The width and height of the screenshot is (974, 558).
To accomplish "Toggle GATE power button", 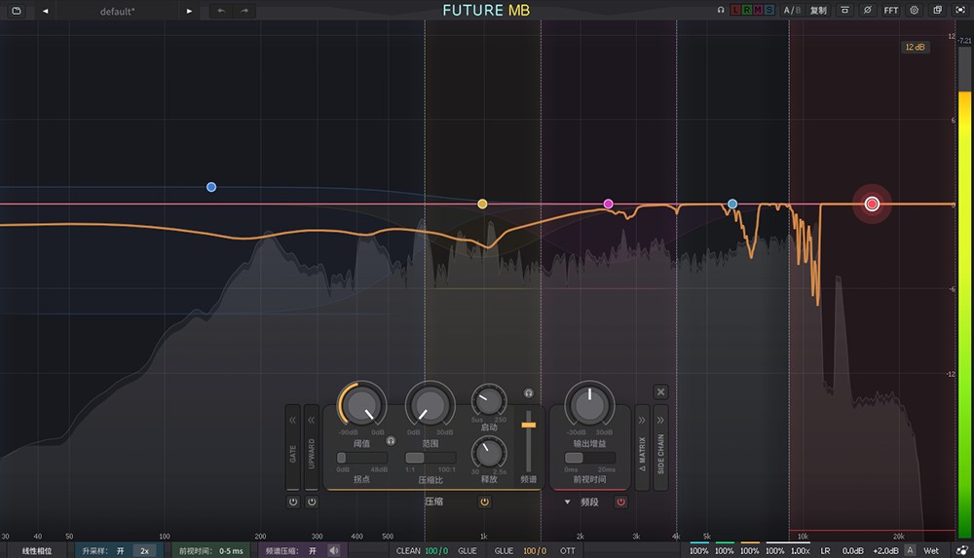I will point(293,502).
